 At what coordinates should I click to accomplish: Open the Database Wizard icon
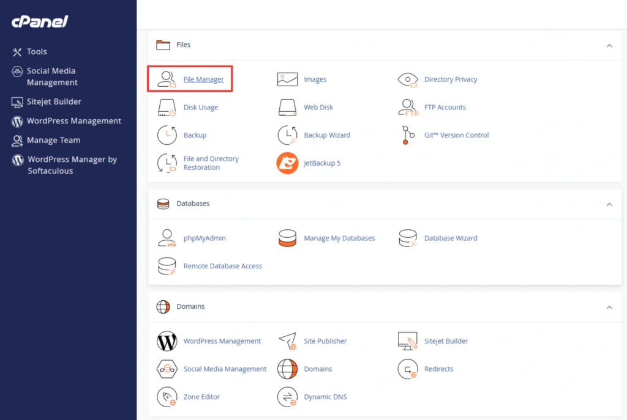tap(408, 238)
